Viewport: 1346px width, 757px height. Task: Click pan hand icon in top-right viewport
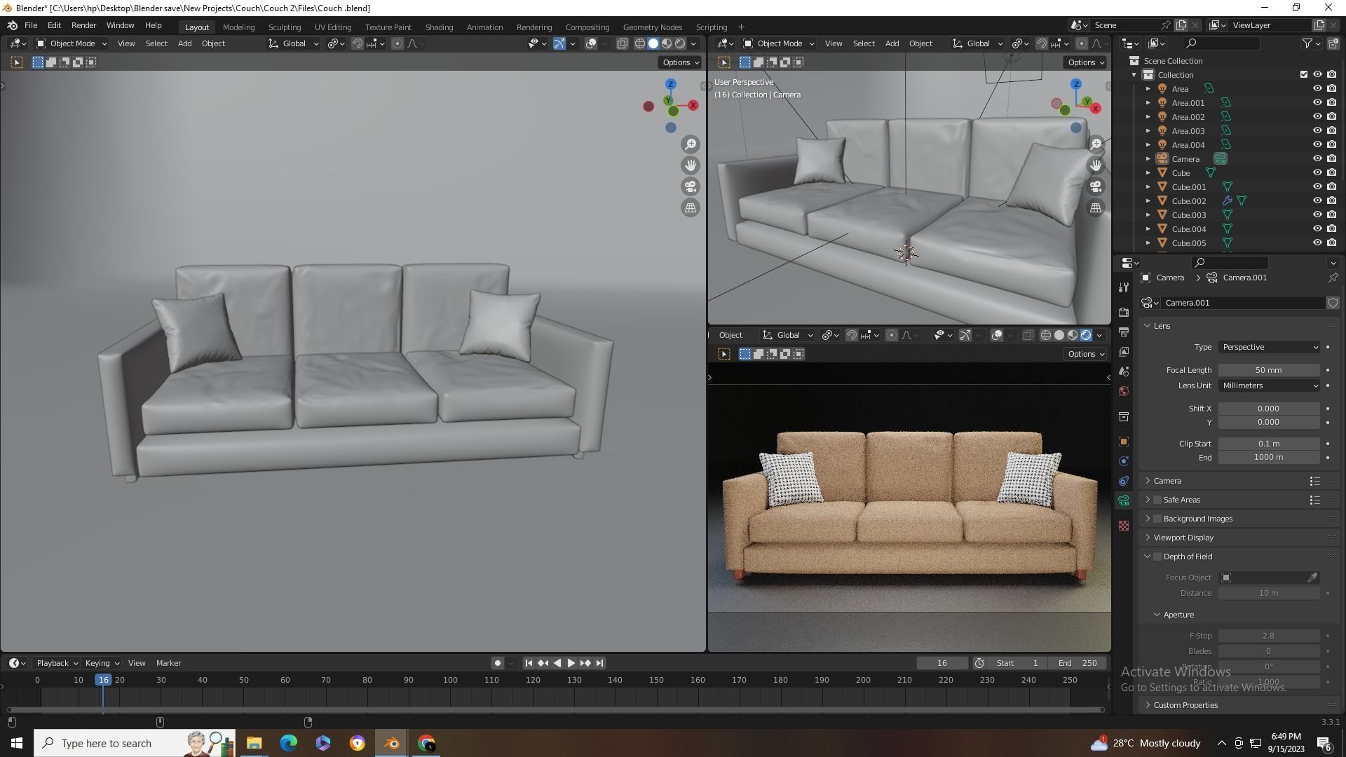pos(1096,165)
